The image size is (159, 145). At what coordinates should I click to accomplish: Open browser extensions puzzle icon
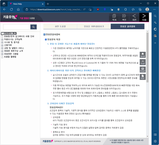[126, 9]
